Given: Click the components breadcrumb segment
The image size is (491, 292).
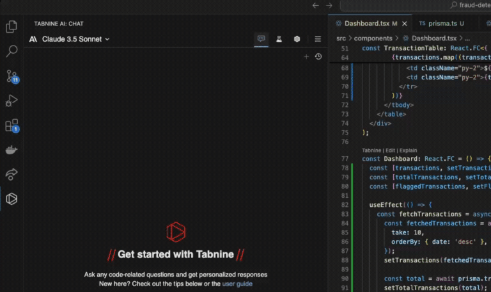Looking at the screenshot, I should pyautogui.click(x=374, y=38).
